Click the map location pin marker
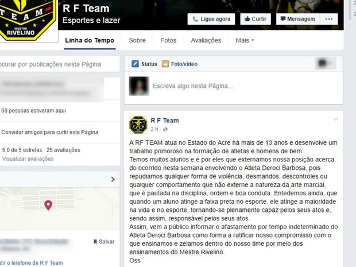The image size is (356, 267). coord(48,205)
